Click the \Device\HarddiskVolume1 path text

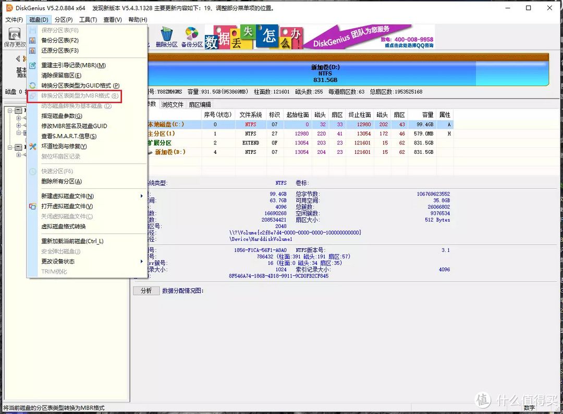[261, 239]
